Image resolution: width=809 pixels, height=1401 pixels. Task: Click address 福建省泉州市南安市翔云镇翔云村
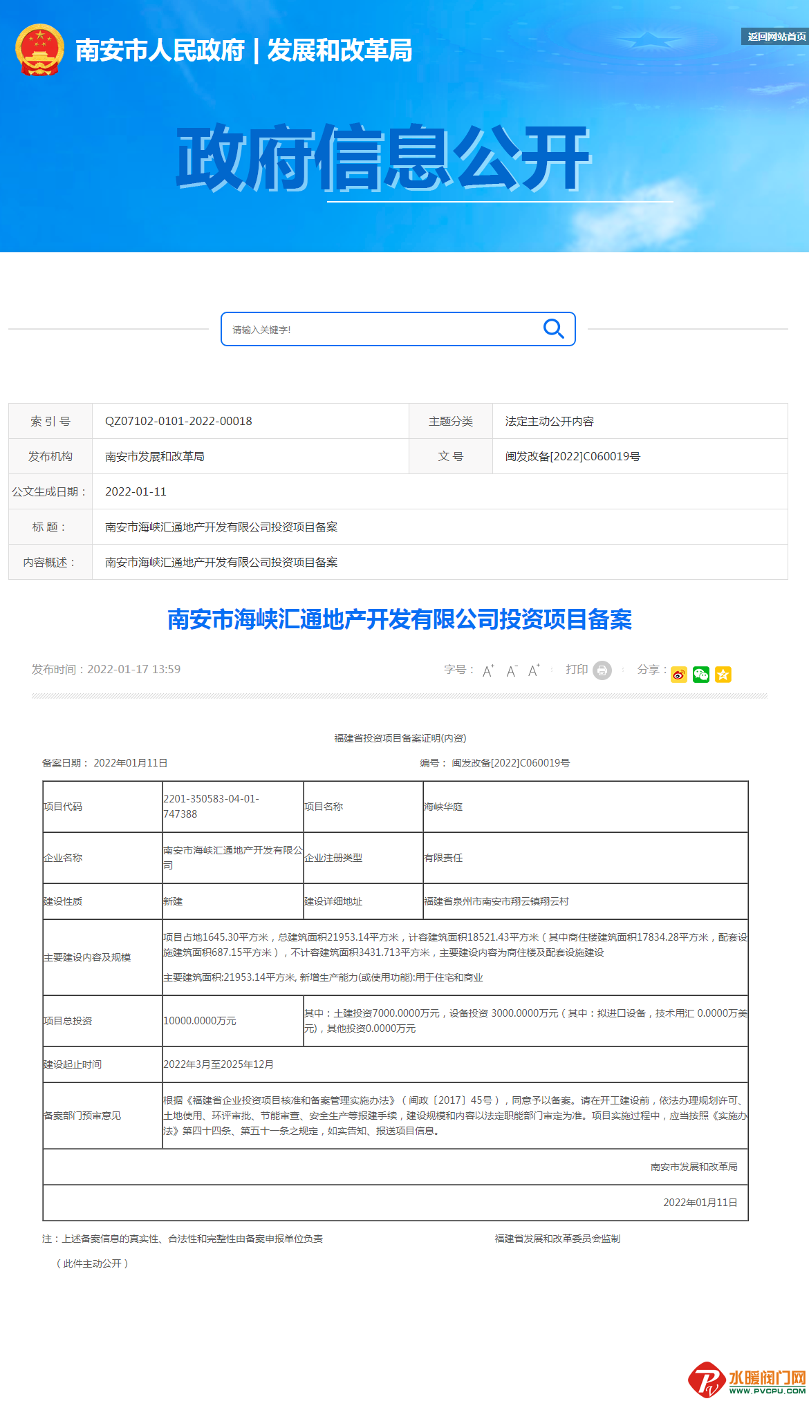coord(496,901)
